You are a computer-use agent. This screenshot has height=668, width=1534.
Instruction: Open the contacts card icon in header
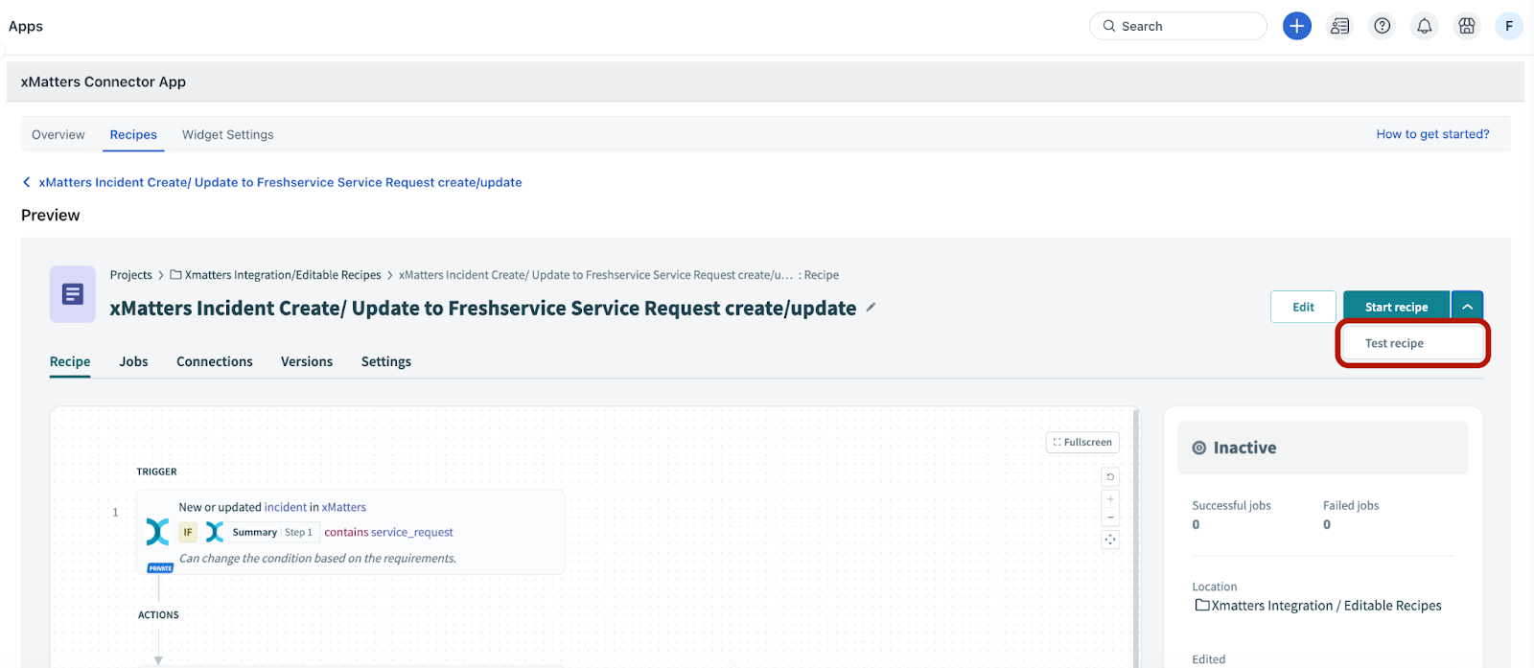coord(1339,26)
